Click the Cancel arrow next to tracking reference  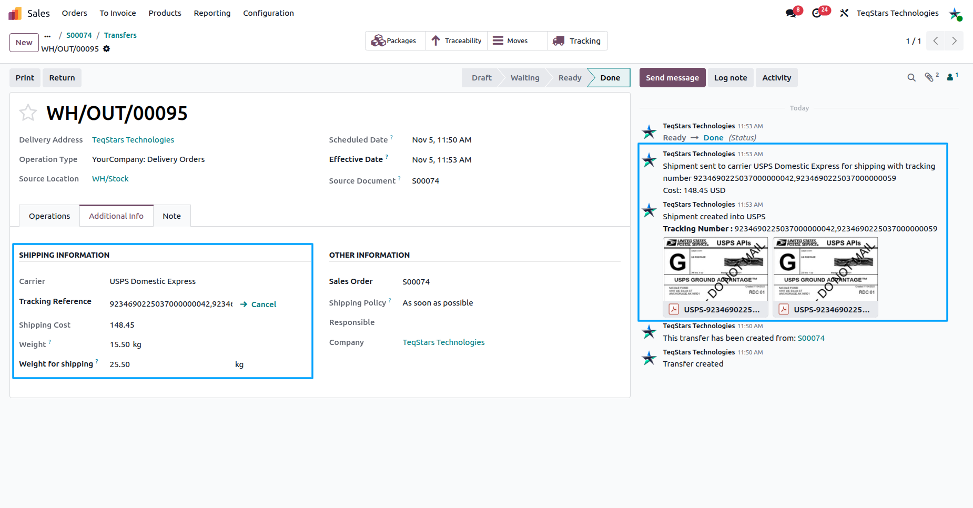click(258, 304)
